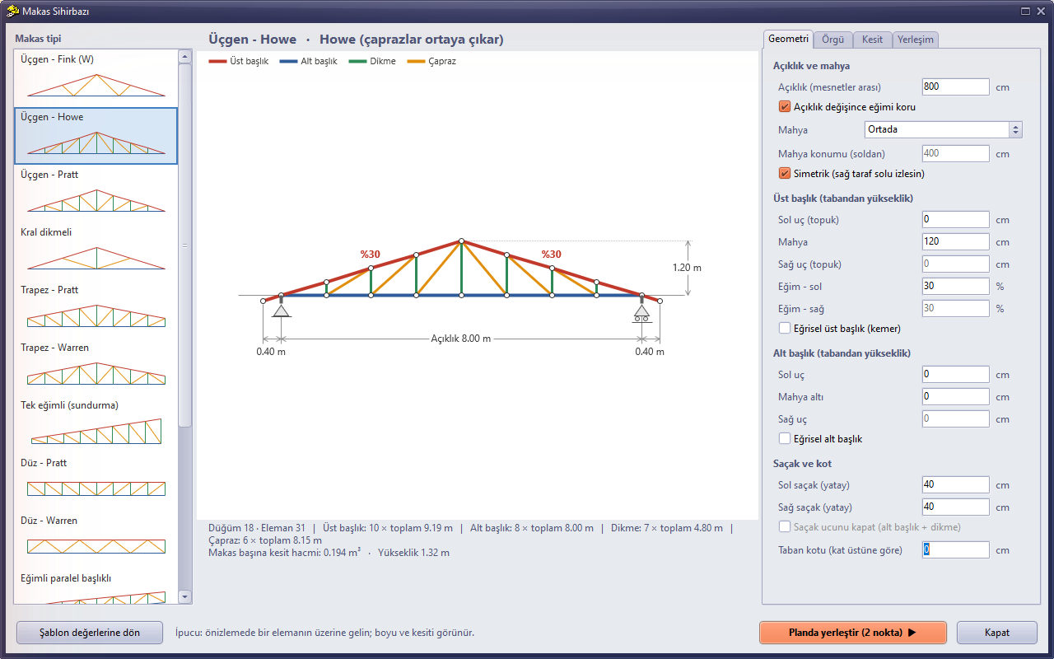The height and width of the screenshot is (659, 1054).
Task: Pick the Düz - Warren truss icon
Action: coord(96,546)
